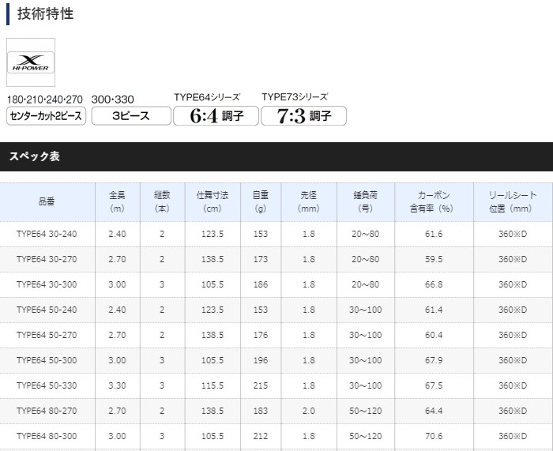This screenshot has width=553, height=451.
Task: Select the TYPE64 50-330 row label
Action: (x=47, y=385)
